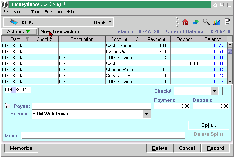Select the Cash Expens transaction row
The width and height of the screenshot is (234, 157).
point(114,45)
